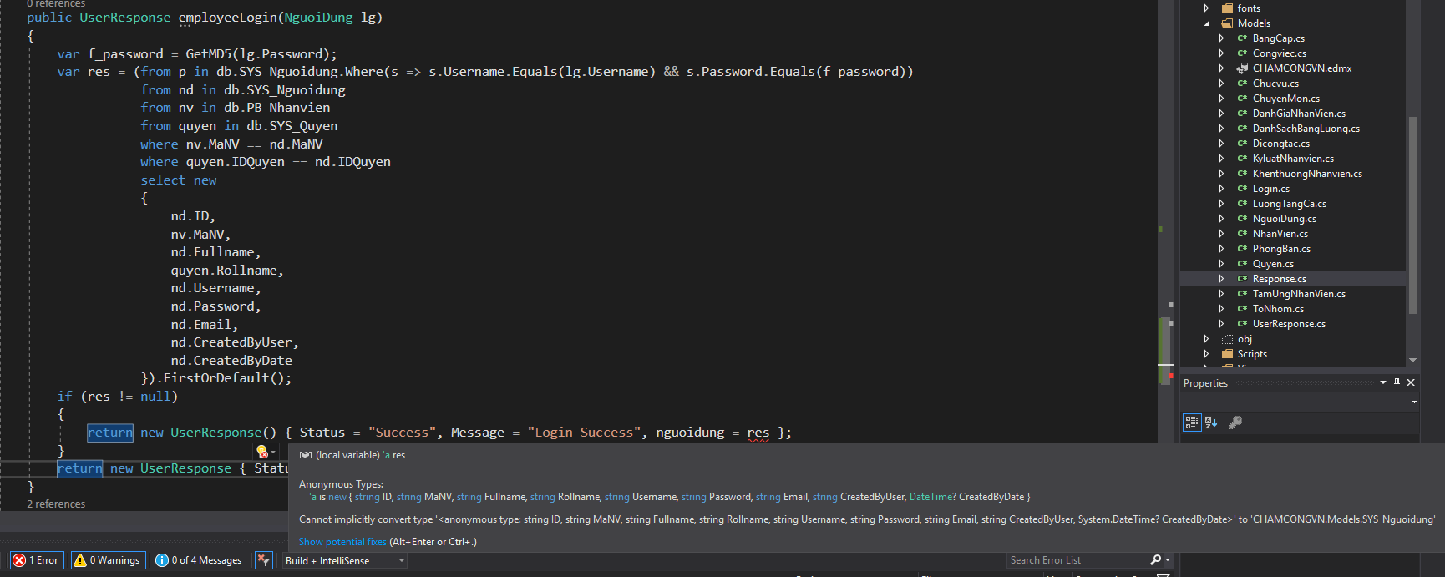Open the Build + IntelliSense dropdown
Viewport: 1445px width, 577px height.
(344, 560)
